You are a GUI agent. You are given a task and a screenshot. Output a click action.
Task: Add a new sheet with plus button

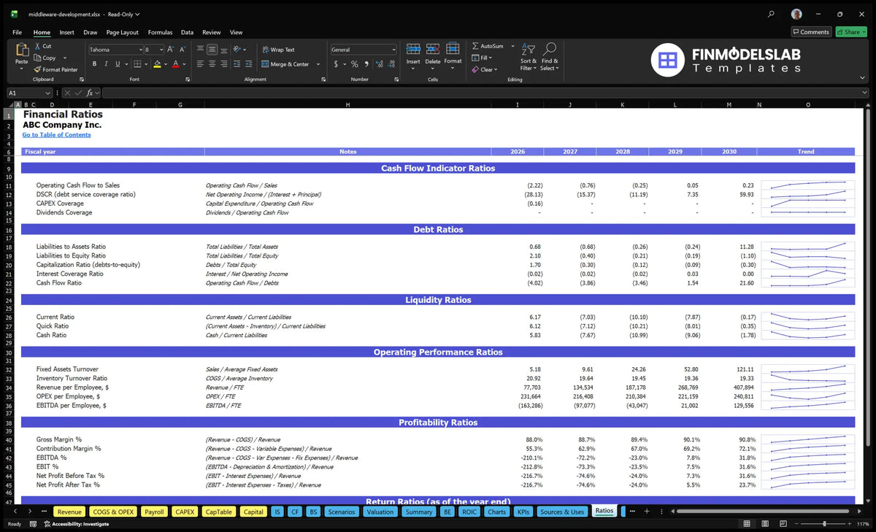click(646, 512)
